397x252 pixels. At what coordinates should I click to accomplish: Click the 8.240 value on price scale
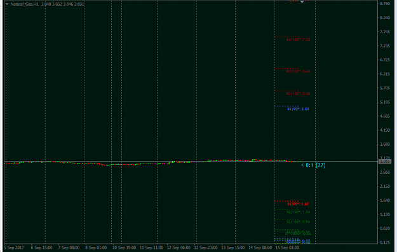pos(385,18)
